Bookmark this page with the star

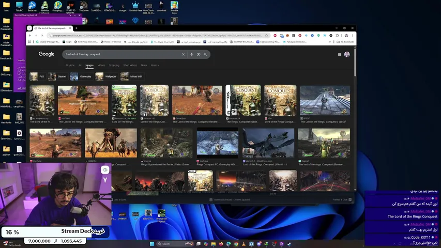tap(266, 36)
